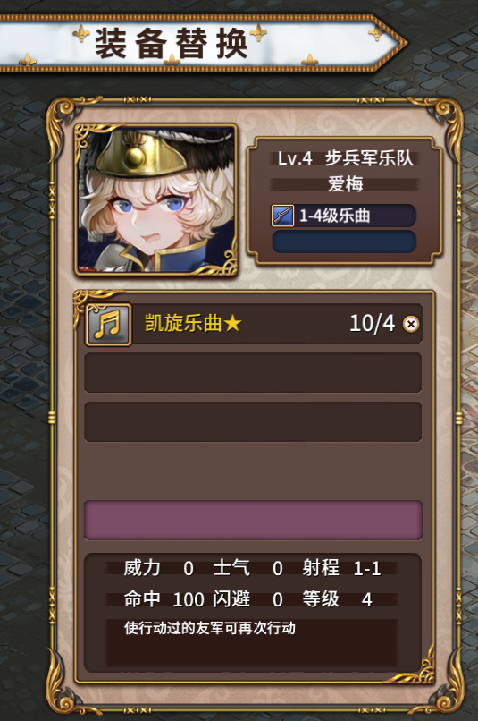This screenshot has height=721, width=478.
Task: Click the purple highlighted bar
Action: [x=253, y=520]
